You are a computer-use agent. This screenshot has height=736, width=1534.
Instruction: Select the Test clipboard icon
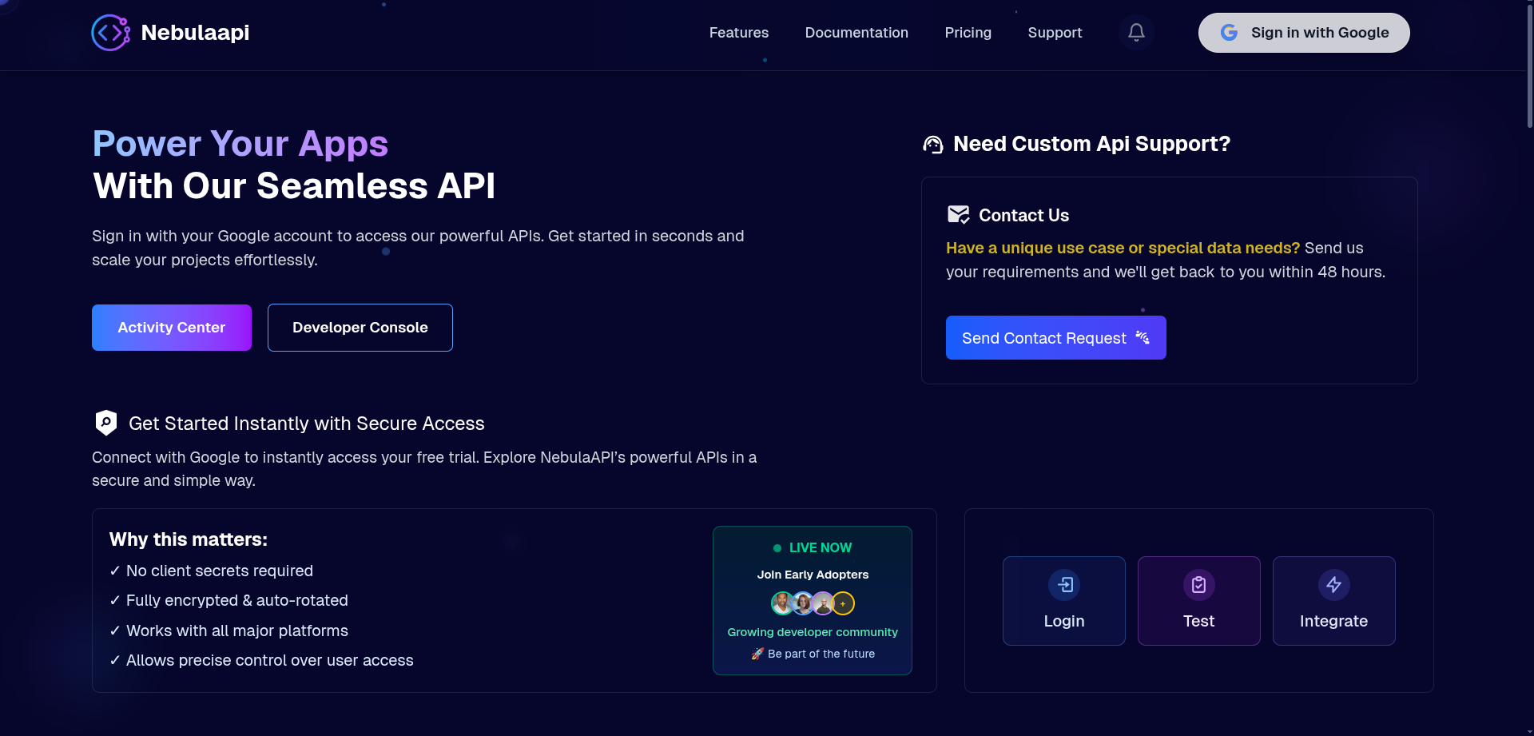tap(1198, 584)
